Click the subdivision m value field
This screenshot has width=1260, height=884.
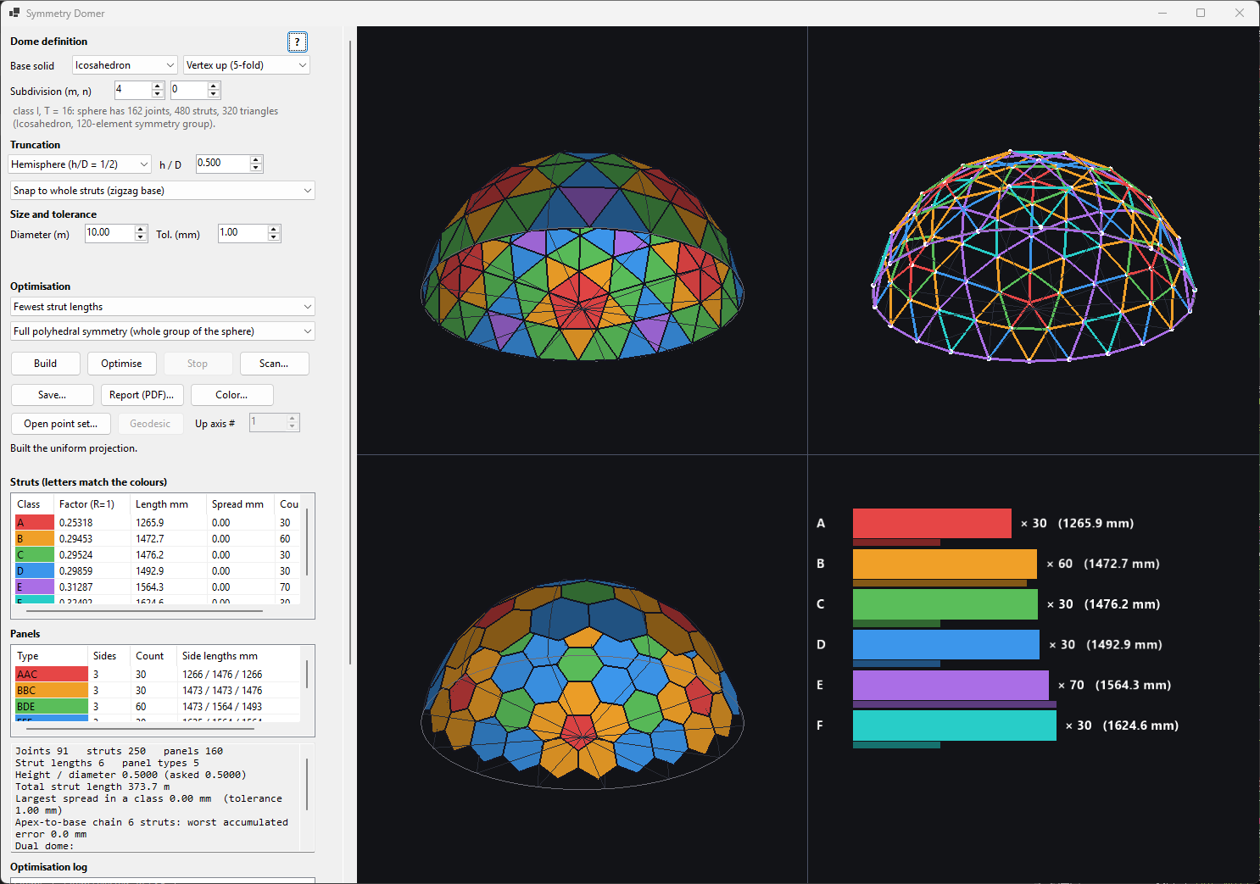[133, 90]
